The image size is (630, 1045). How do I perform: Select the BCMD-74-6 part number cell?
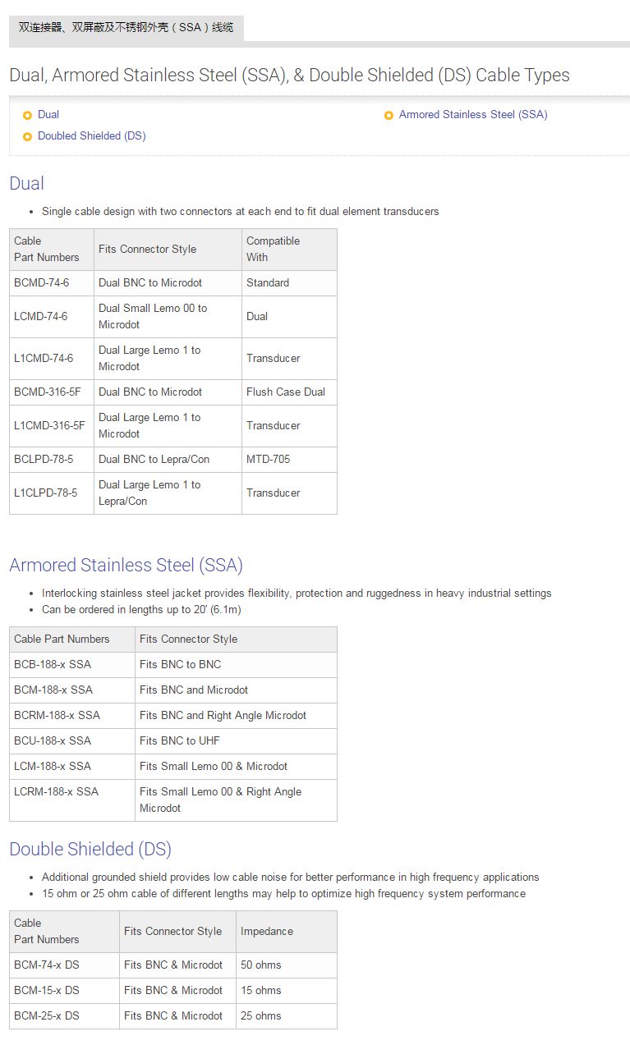(x=42, y=283)
